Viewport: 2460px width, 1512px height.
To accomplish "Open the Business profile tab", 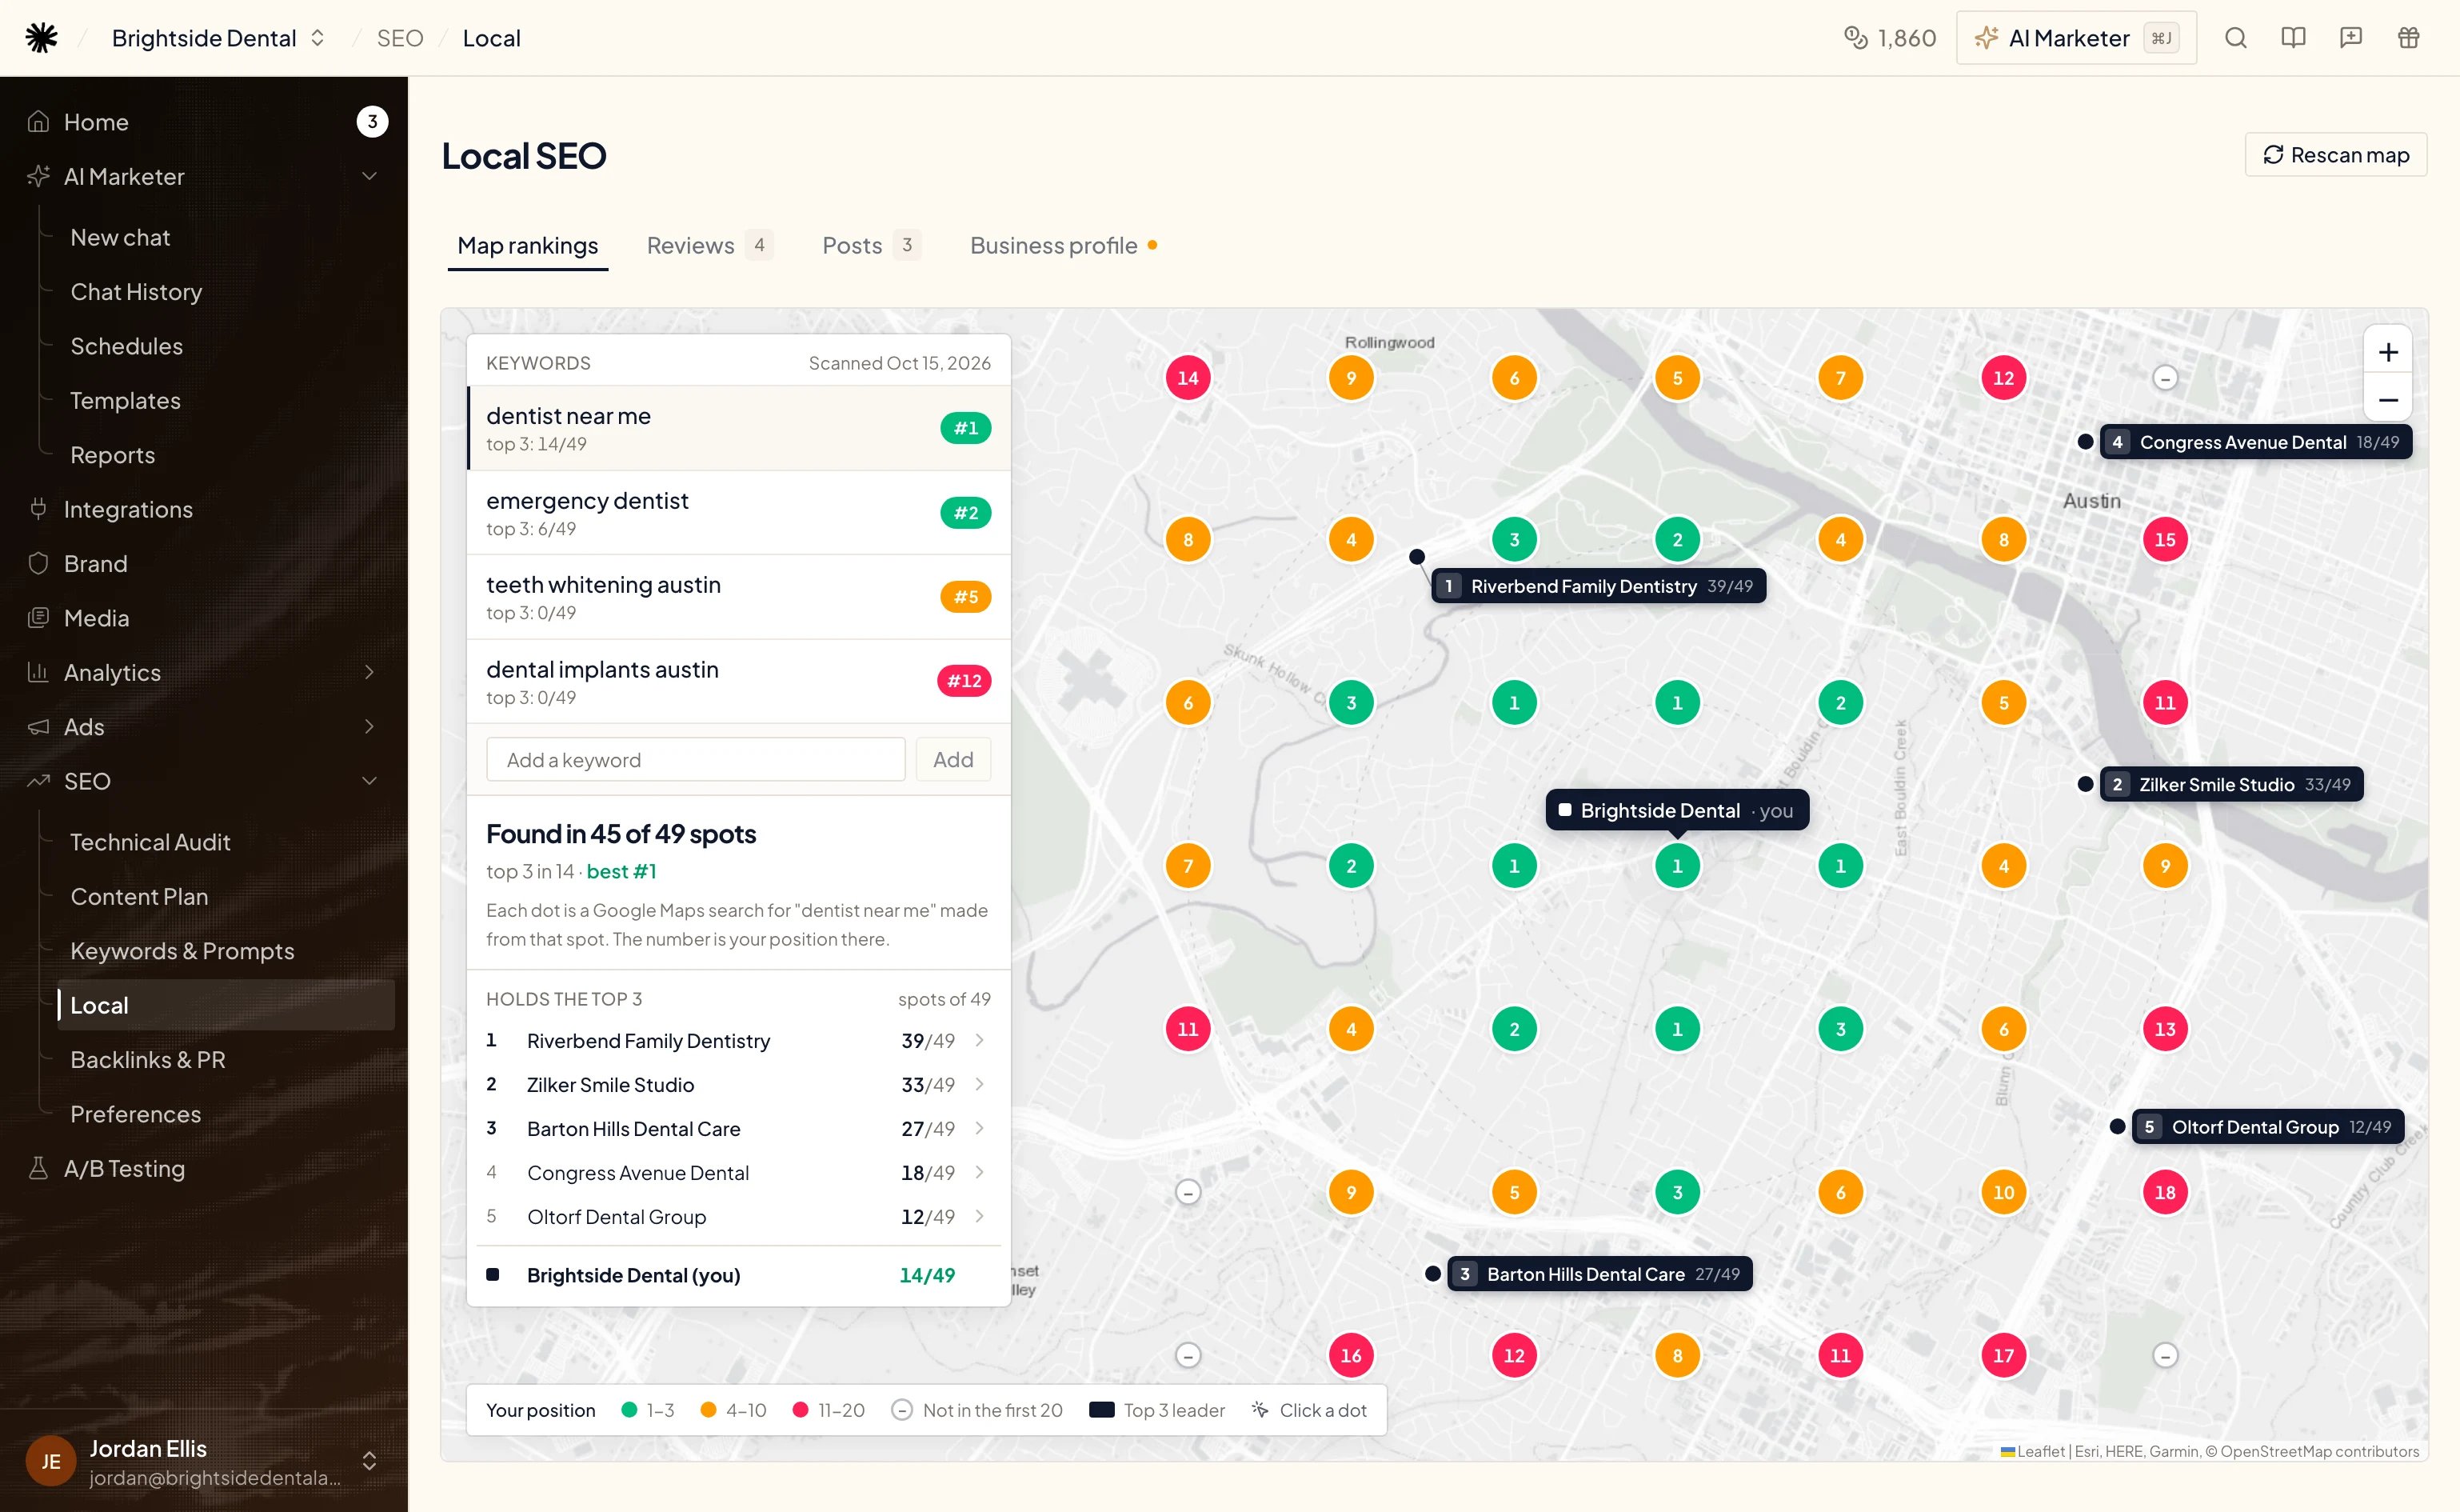I will [1064, 245].
